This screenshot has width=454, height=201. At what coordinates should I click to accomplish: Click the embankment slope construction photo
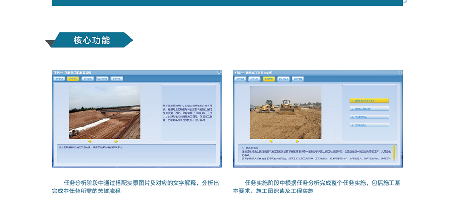coord(105,112)
